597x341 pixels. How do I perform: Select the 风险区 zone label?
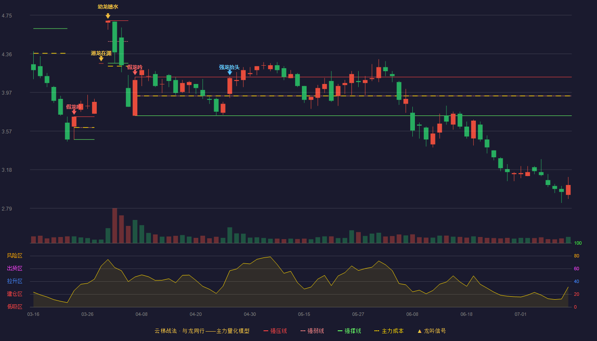[14, 256]
